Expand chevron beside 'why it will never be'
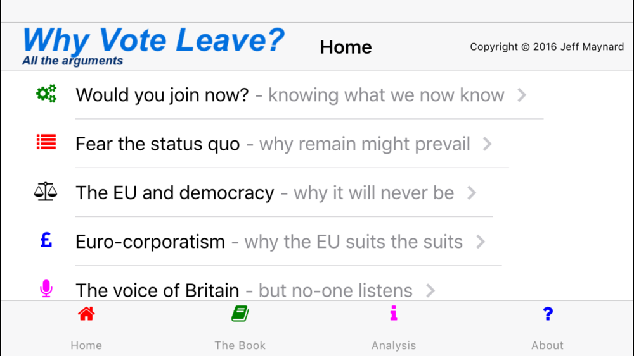634x356 pixels. tap(472, 193)
